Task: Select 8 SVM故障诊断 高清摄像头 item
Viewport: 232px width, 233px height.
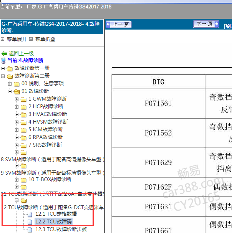Action: [x=52, y=159]
